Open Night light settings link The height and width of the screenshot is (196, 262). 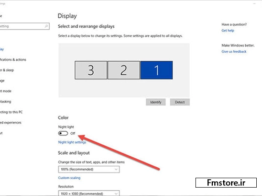(x=72, y=142)
